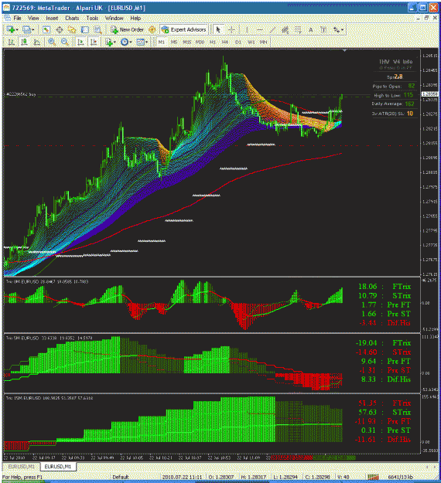Expand the New Chart dropdown arrow

click(17, 30)
